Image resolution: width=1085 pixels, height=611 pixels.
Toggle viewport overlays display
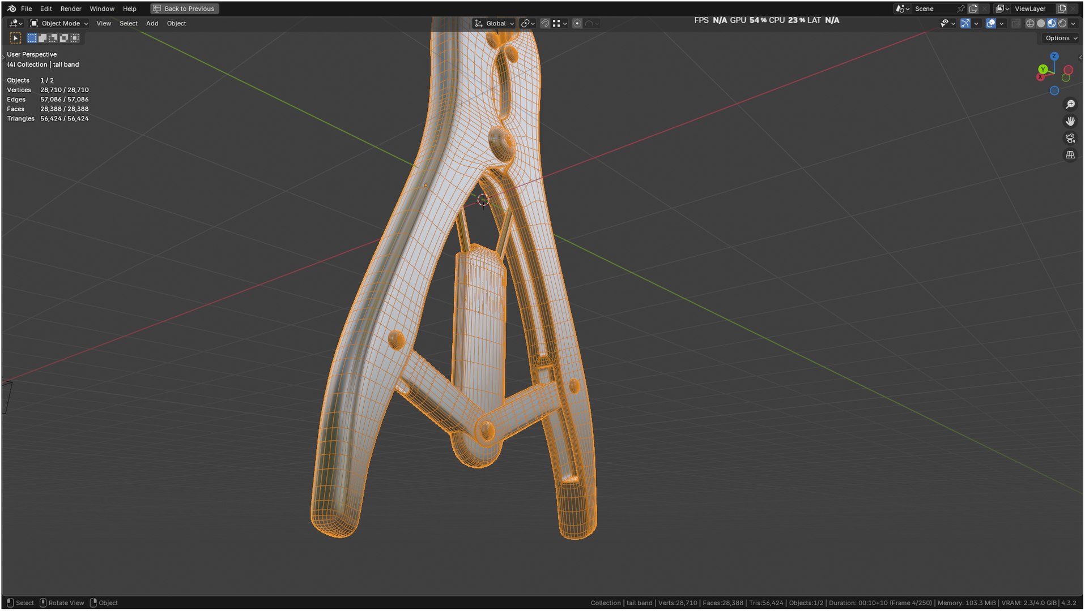click(990, 23)
